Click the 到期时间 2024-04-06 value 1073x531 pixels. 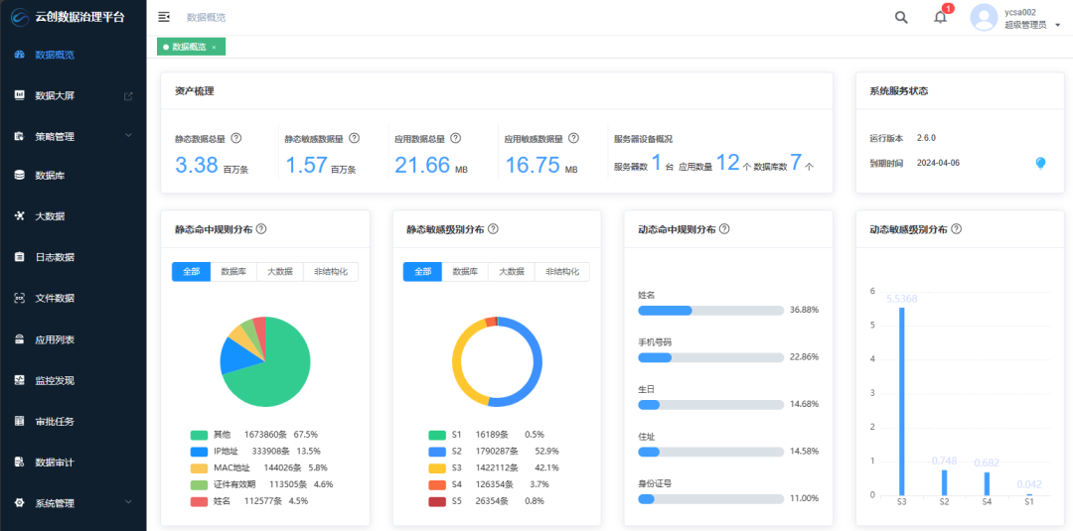(x=937, y=164)
